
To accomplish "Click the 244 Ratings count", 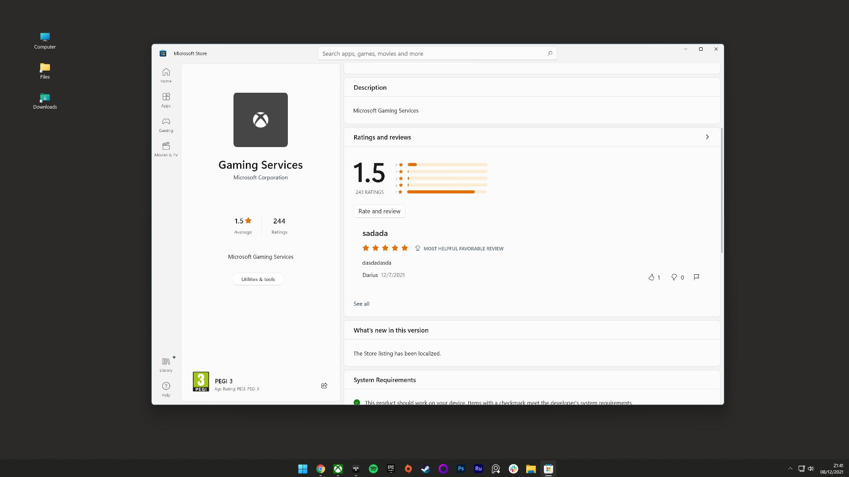I will [x=279, y=225].
